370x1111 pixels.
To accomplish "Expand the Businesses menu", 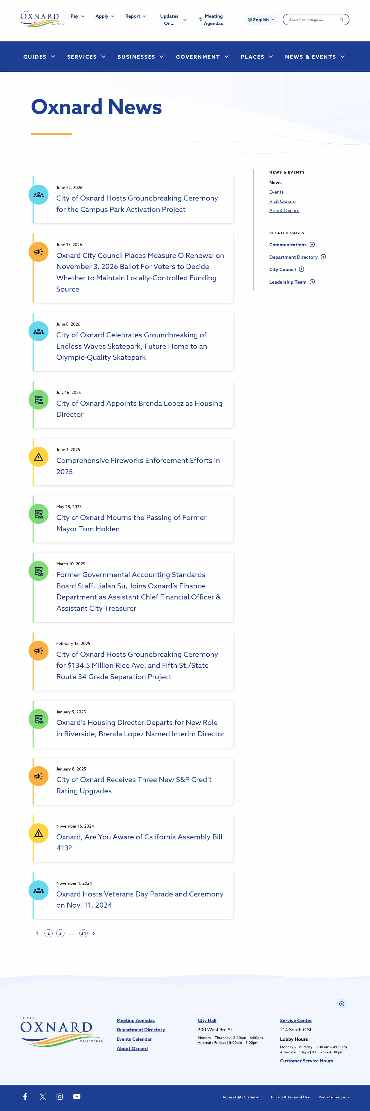I will tap(140, 57).
